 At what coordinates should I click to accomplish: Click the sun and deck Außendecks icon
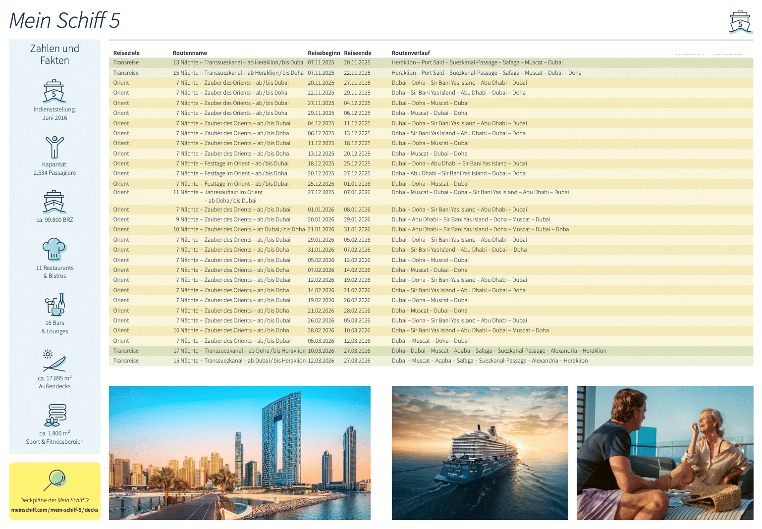point(54,361)
